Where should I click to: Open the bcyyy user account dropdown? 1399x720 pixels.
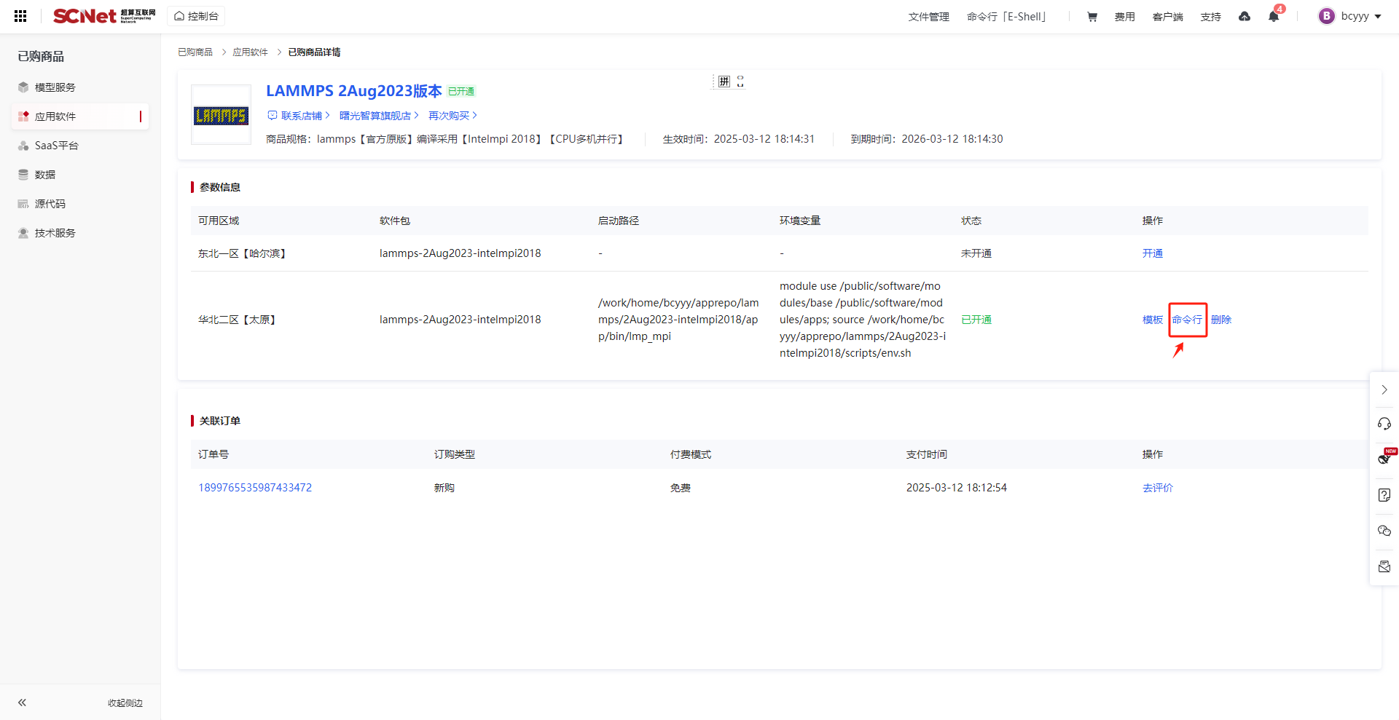pyautogui.click(x=1349, y=16)
